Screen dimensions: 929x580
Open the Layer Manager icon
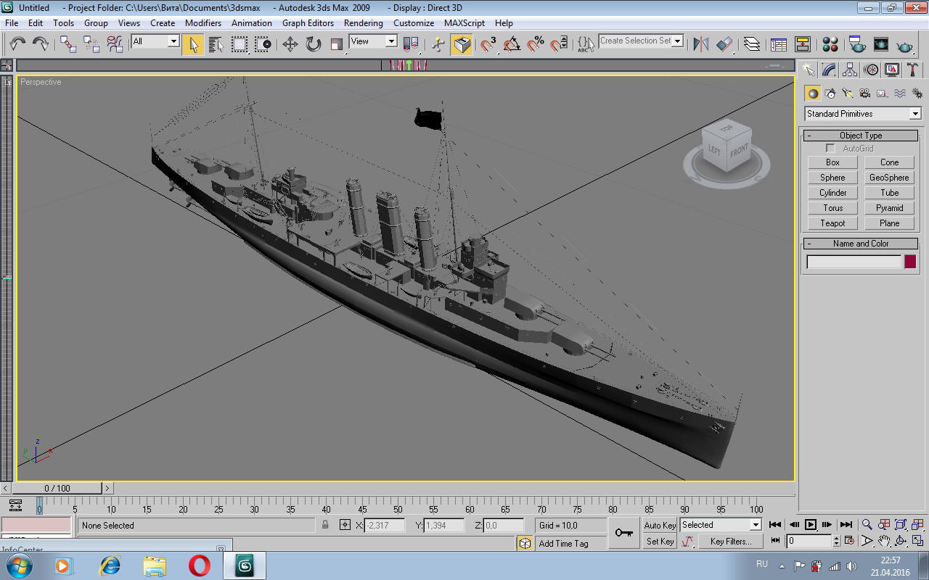tap(752, 45)
